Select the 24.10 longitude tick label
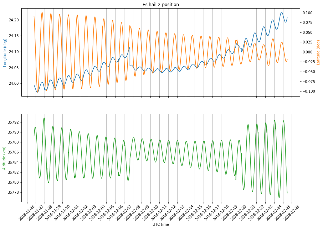Image resolution: width=323 pixels, height=229 pixels. [14, 52]
